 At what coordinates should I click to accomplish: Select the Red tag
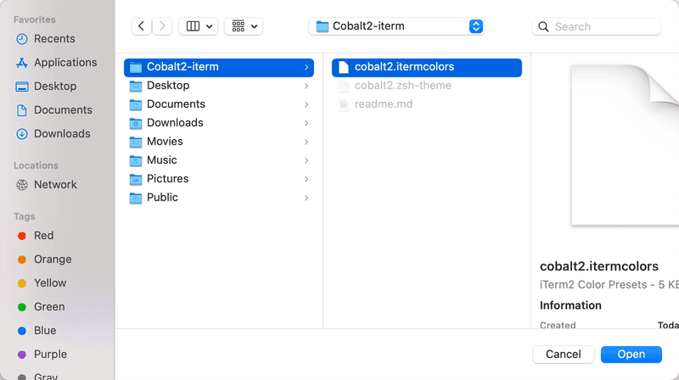pos(36,236)
